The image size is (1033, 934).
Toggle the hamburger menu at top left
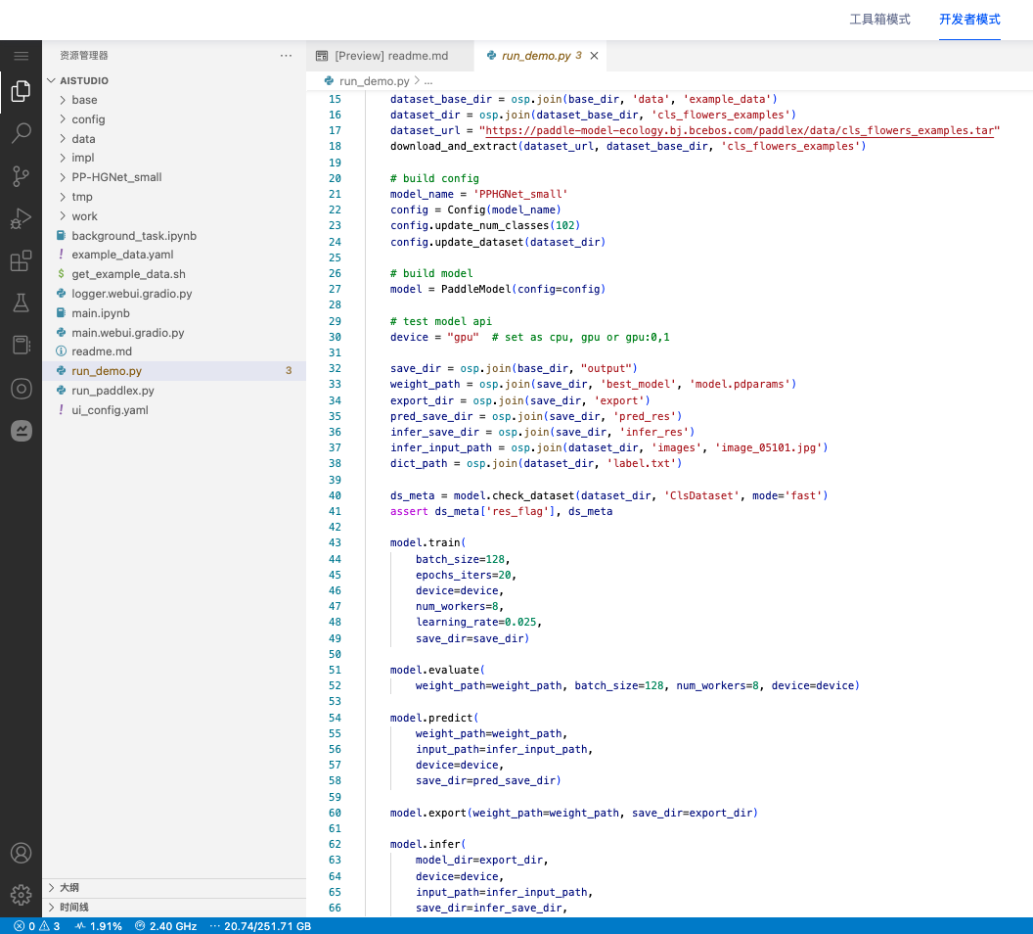(x=21, y=56)
